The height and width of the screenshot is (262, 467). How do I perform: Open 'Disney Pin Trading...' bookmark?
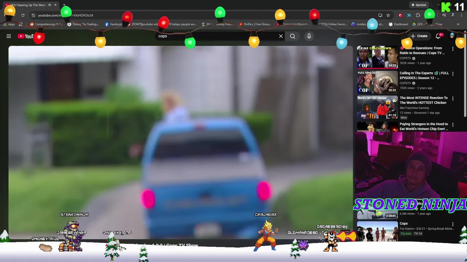(83, 24)
